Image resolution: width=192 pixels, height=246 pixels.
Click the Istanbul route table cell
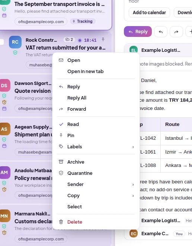[x=176, y=138]
